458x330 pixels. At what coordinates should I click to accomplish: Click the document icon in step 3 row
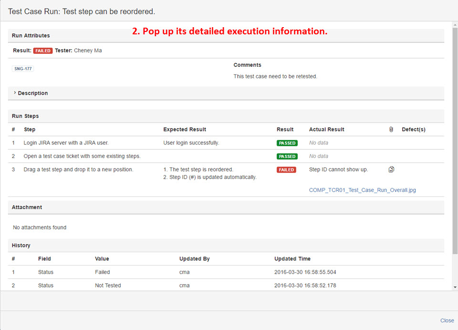pos(391,170)
